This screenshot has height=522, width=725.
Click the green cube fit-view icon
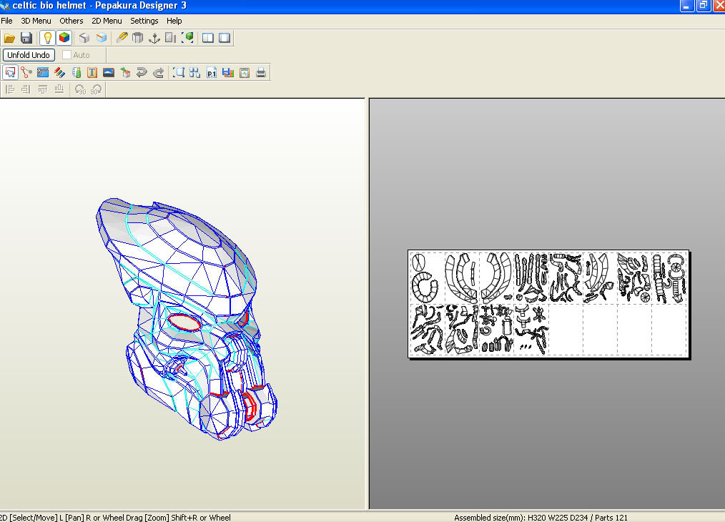[188, 38]
